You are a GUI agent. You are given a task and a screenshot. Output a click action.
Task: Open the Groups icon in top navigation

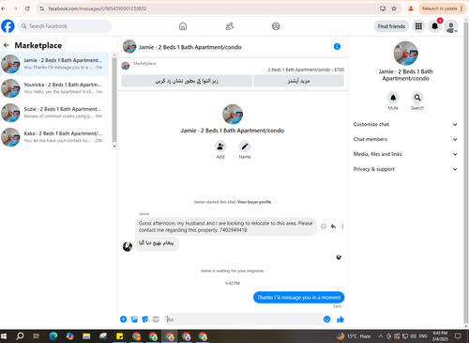(276, 26)
